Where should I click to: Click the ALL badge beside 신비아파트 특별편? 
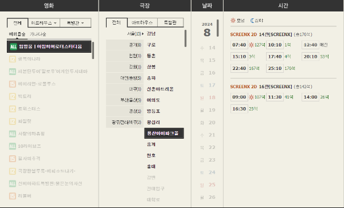tap(13, 184)
